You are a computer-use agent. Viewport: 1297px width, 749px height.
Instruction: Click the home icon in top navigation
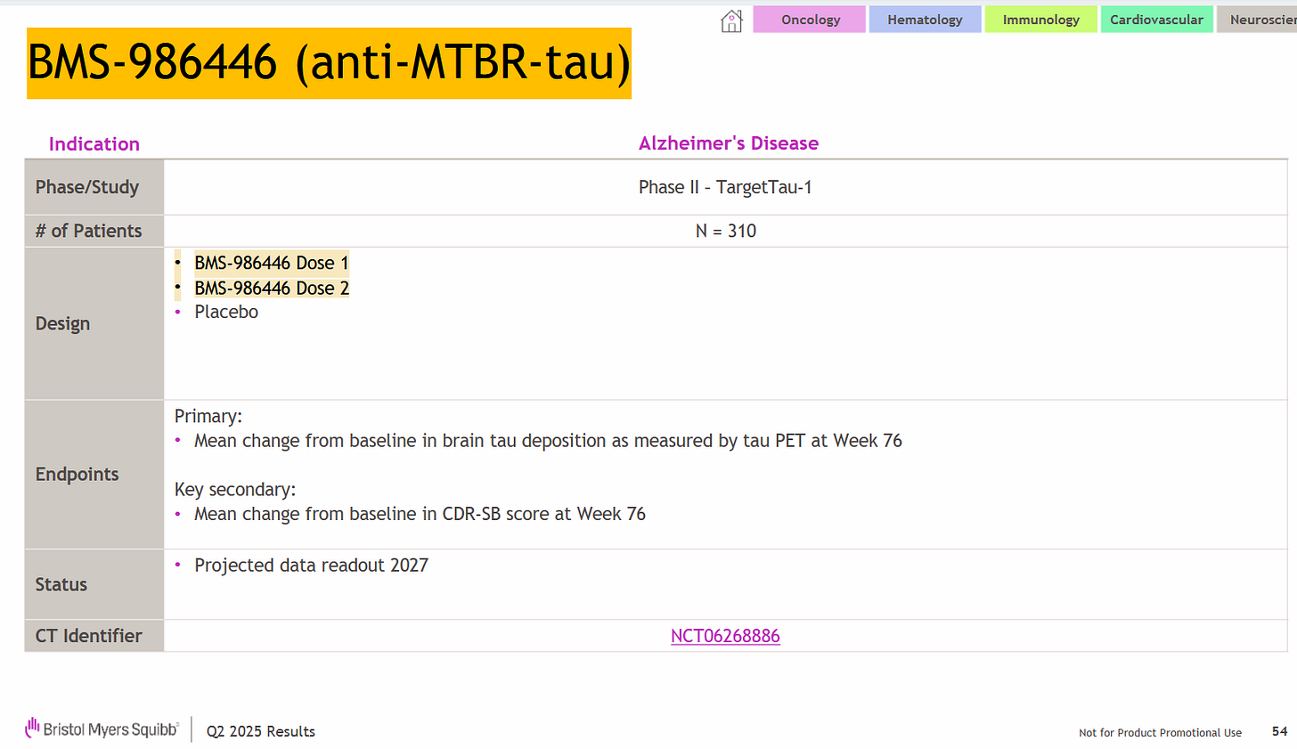pyautogui.click(x=730, y=20)
